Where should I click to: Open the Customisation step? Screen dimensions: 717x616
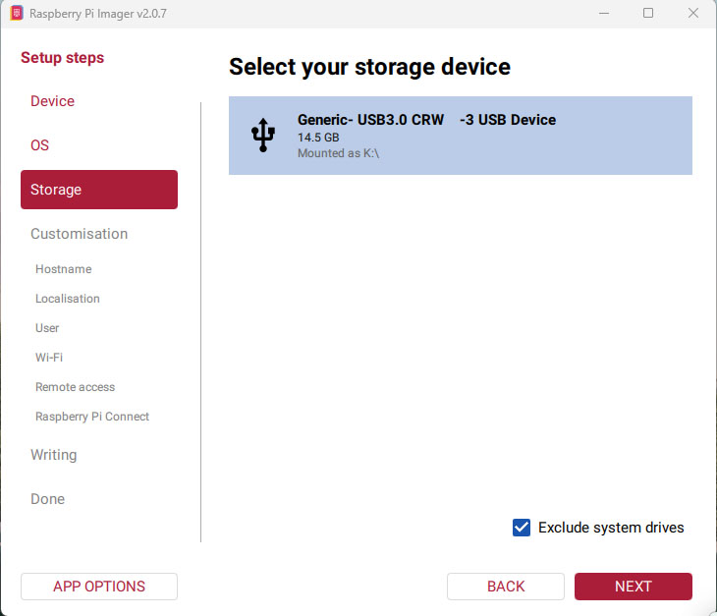pyautogui.click(x=80, y=234)
